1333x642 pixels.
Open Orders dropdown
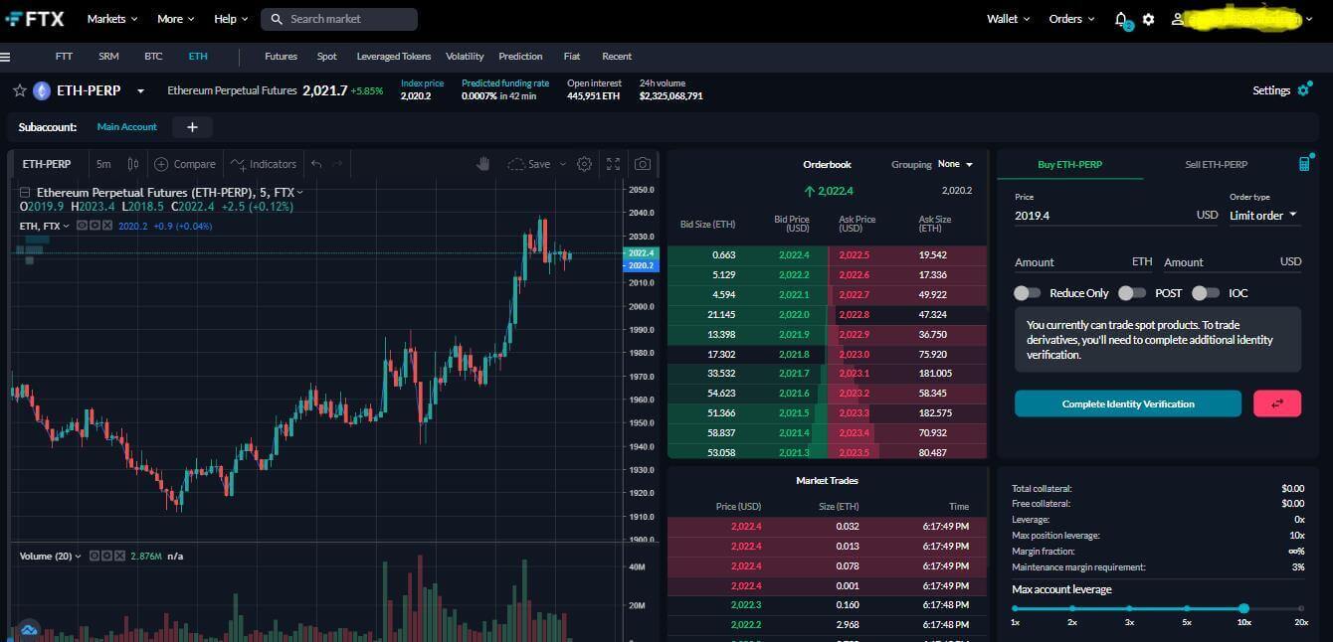coord(1071,19)
